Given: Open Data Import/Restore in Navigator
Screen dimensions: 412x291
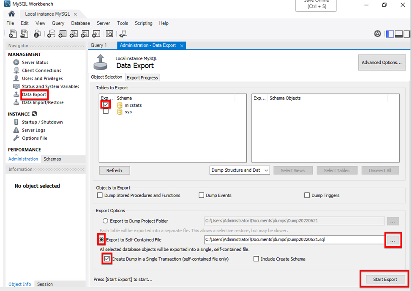Looking at the screenshot, I should (43, 103).
